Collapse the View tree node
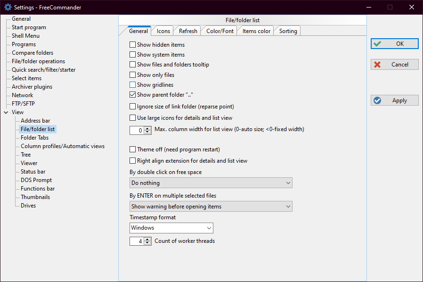423x282 pixels. [x=6, y=112]
